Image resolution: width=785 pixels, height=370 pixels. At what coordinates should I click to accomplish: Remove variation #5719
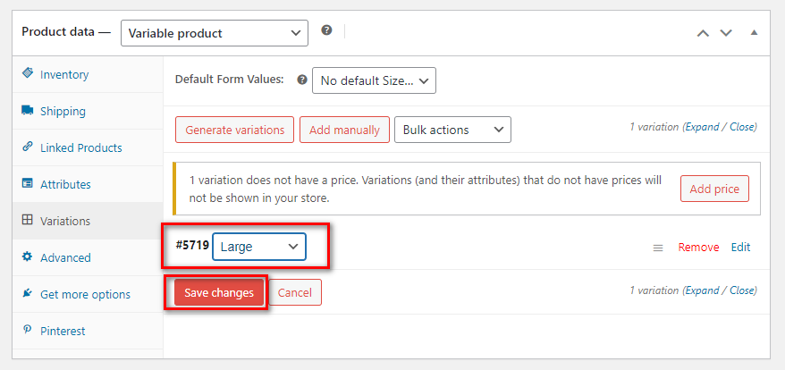pos(698,248)
